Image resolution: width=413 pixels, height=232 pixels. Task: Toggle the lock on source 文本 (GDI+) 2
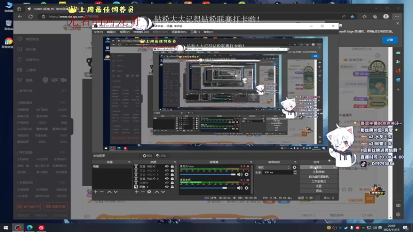coord(172,171)
